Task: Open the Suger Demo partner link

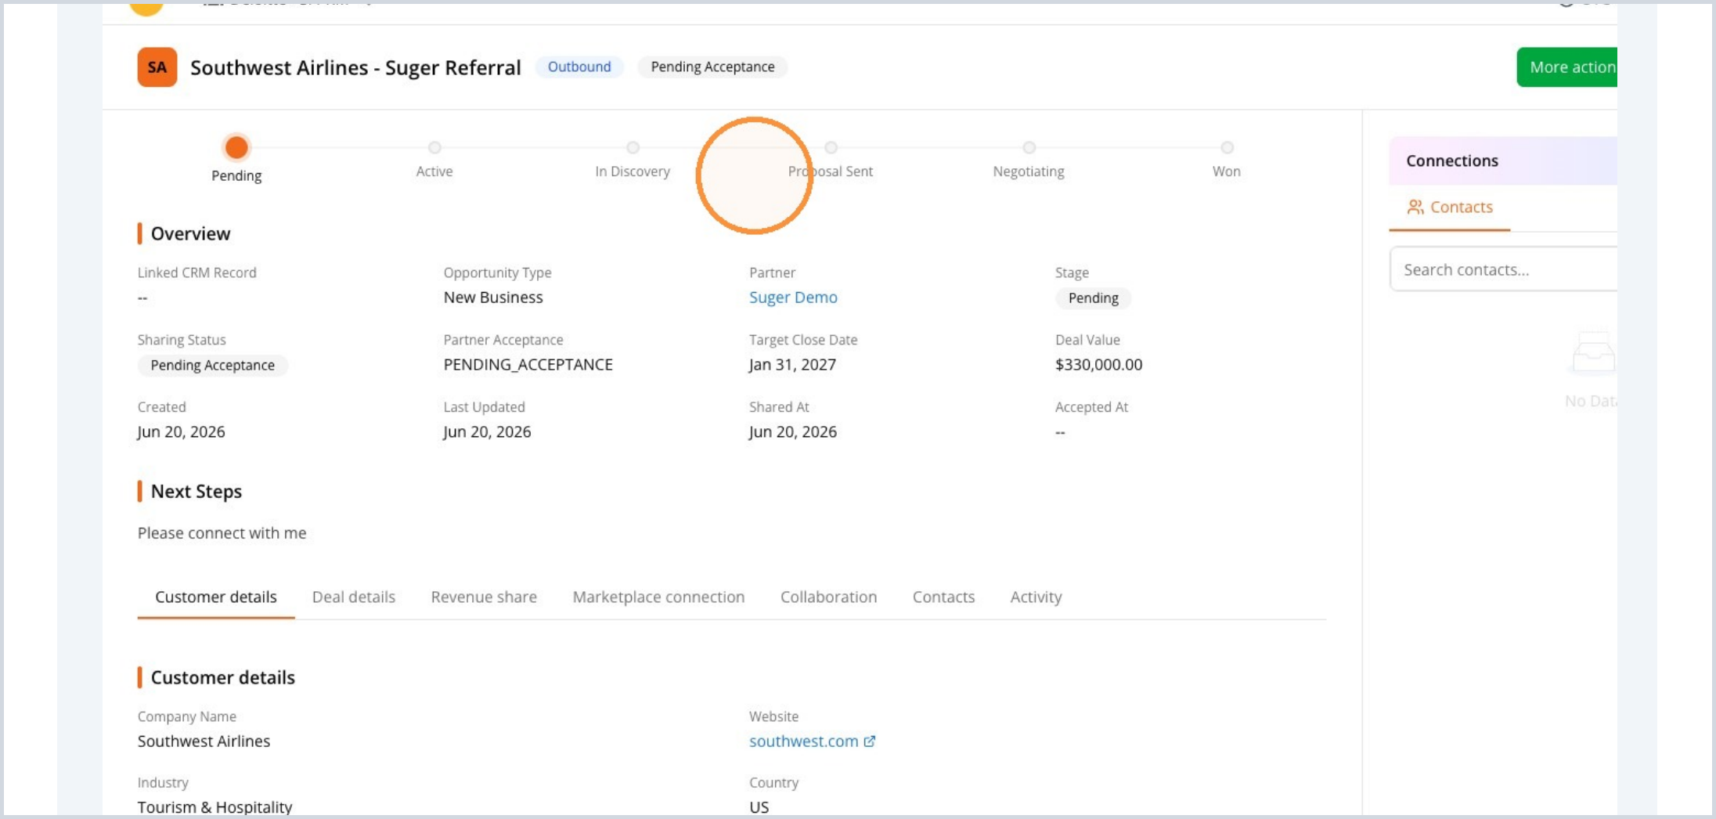Action: (793, 298)
